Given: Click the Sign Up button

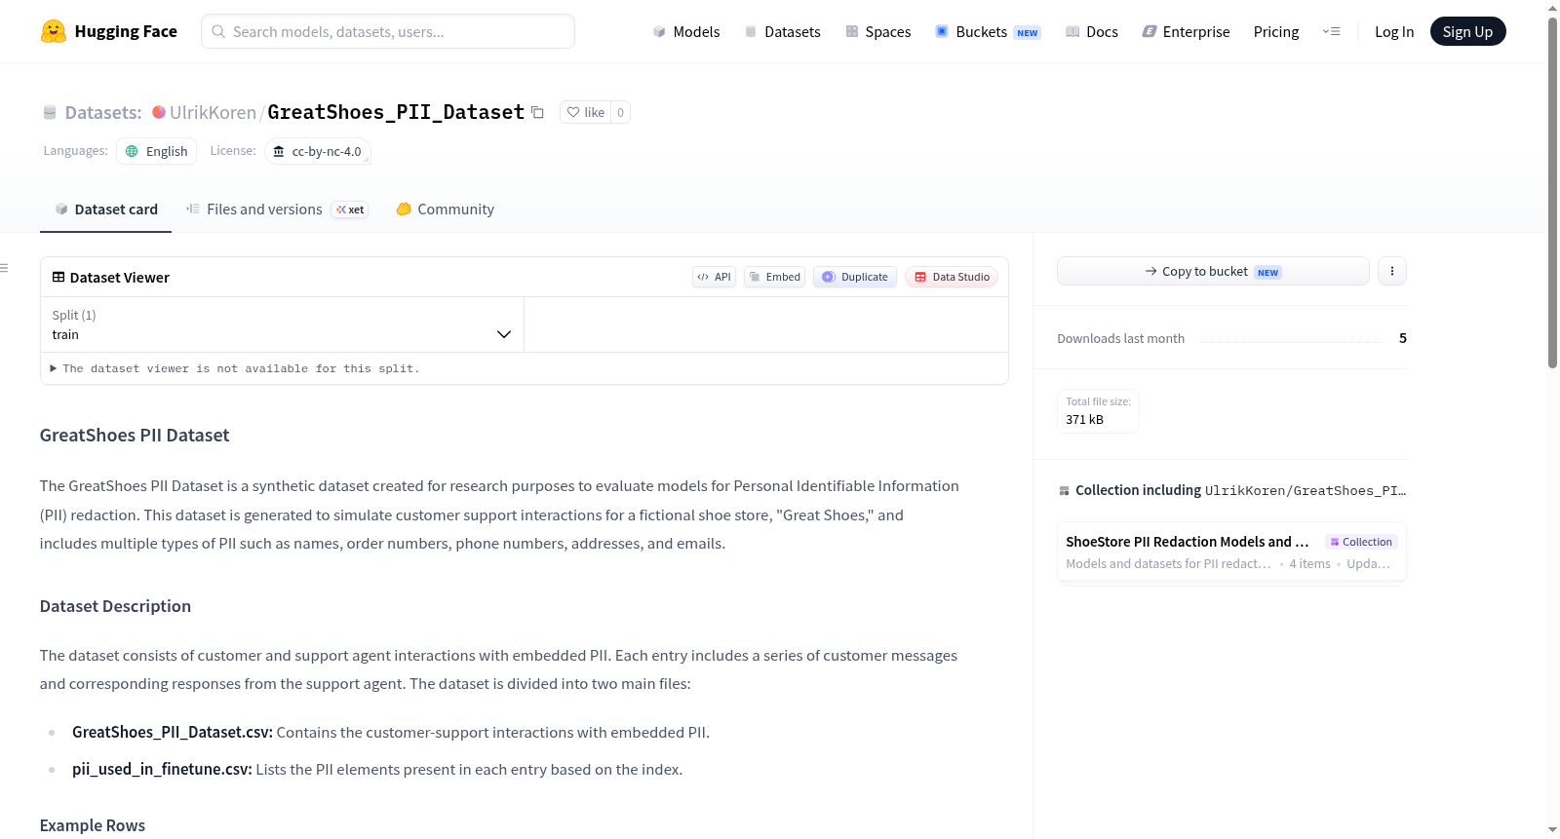Looking at the screenshot, I should 1467,31.
